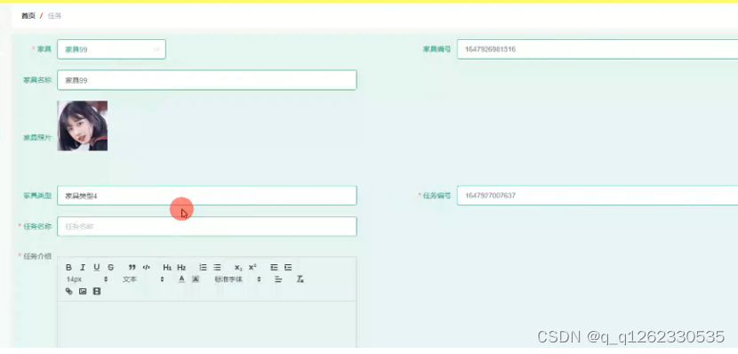Toggle italic formatting in the editor
Screen dimensions: 738x354
83,268
